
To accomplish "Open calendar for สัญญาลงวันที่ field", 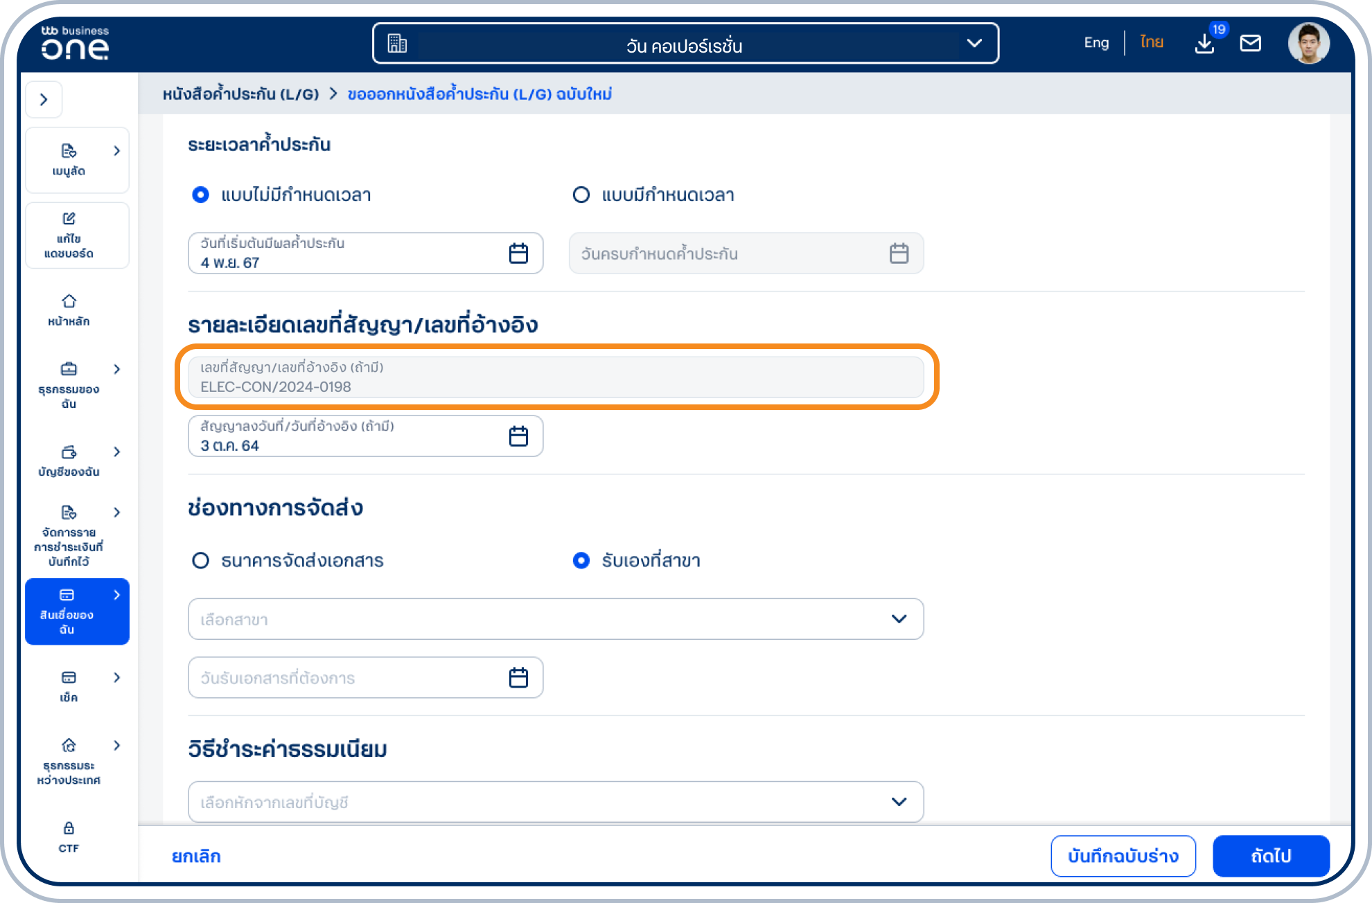I will point(518,436).
